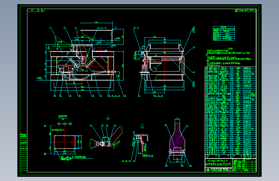Click the blue dashed detail circle in the front view

[x=100, y=48]
